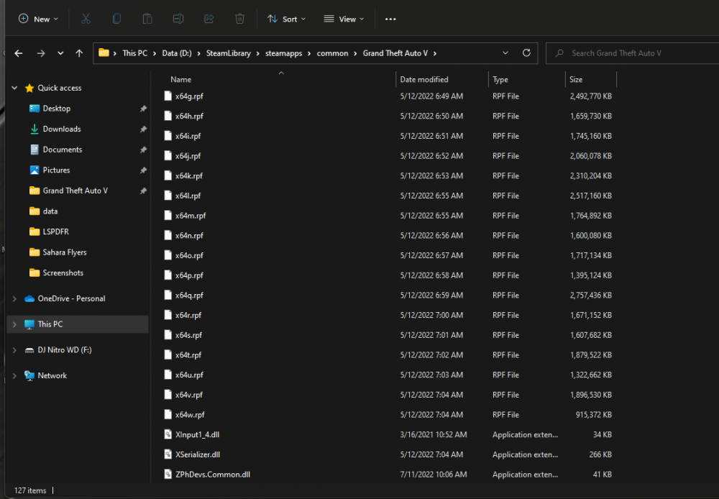719x499 pixels.
Task: Go back with the back arrow
Action: (x=19, y=52)
